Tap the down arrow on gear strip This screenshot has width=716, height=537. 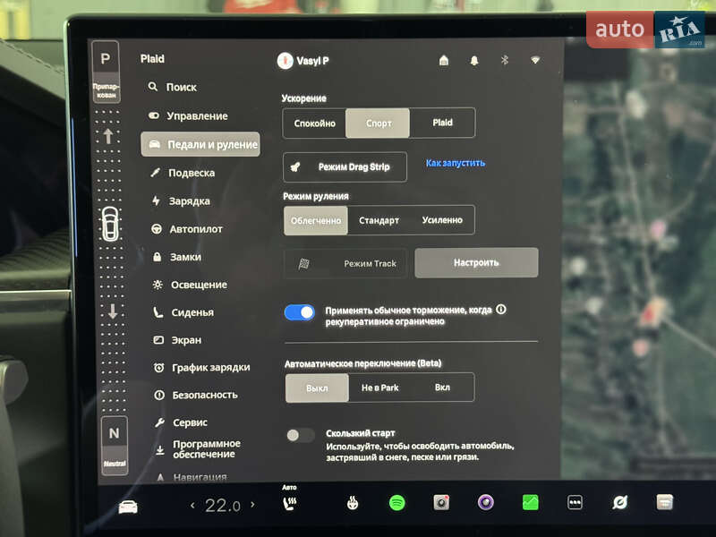pyautogui.click(x=113, y=311)
